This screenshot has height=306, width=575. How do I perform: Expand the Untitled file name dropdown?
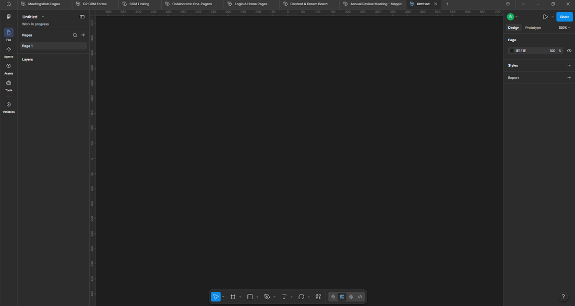[43, 17]
